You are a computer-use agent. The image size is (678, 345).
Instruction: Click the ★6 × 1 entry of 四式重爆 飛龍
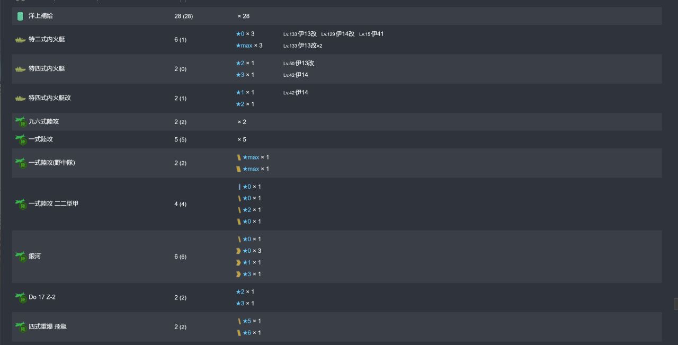pos(252,333)
